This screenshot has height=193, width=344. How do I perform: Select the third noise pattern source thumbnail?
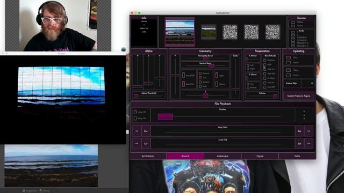click(273, 32)
